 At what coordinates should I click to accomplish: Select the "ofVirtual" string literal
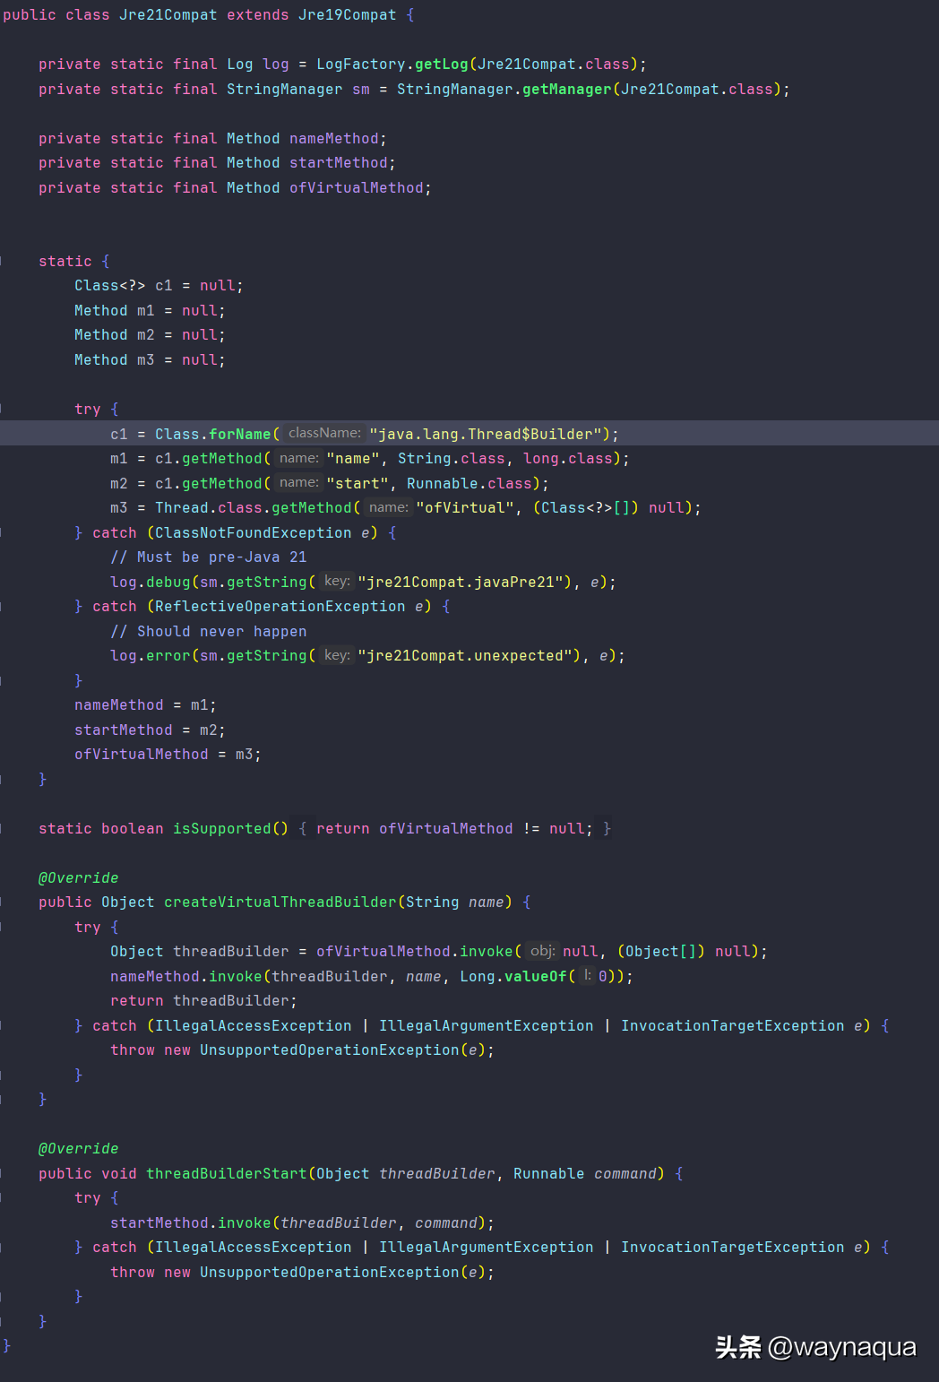tap(466, 508)
